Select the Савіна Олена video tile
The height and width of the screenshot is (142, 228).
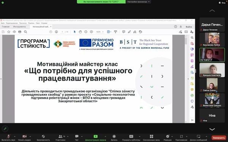(212, 85)
